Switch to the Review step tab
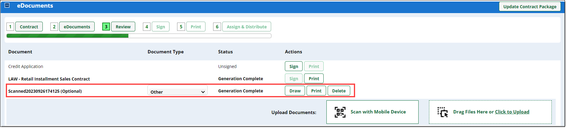Screen dimensions: 567x129 pos(123,27)
